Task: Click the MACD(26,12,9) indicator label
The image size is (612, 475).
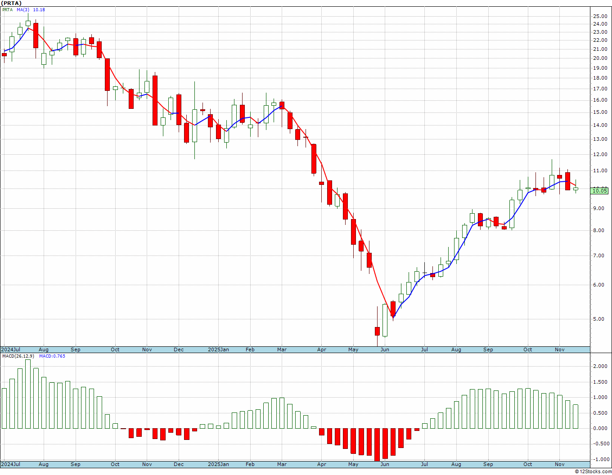Action: point(18,356)
